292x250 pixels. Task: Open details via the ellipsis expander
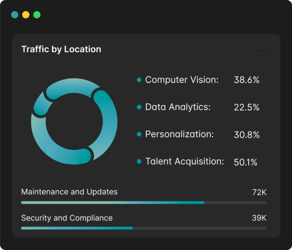point(261,51)
